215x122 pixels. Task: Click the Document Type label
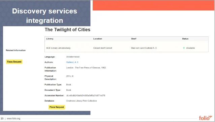pyautogui.click(x=53, y=90)
